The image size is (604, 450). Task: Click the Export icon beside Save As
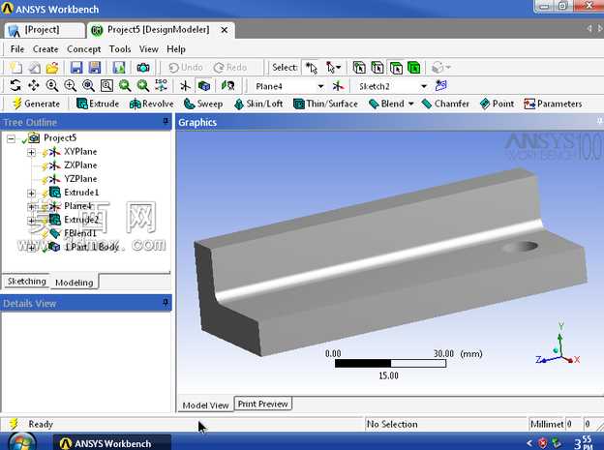119,68
